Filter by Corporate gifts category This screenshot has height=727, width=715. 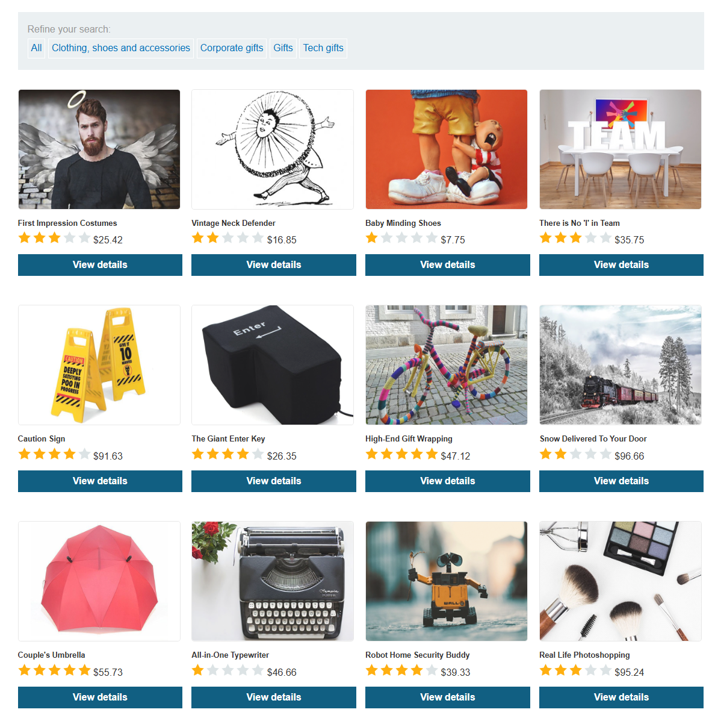coord(232,48)
